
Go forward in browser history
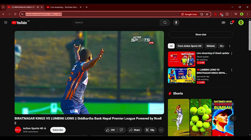click(x=9, y=14)
